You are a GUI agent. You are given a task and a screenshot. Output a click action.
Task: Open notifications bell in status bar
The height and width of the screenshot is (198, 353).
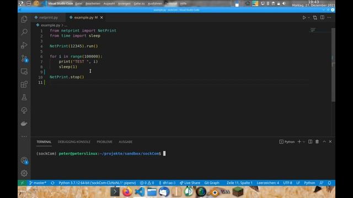[329, 183]
